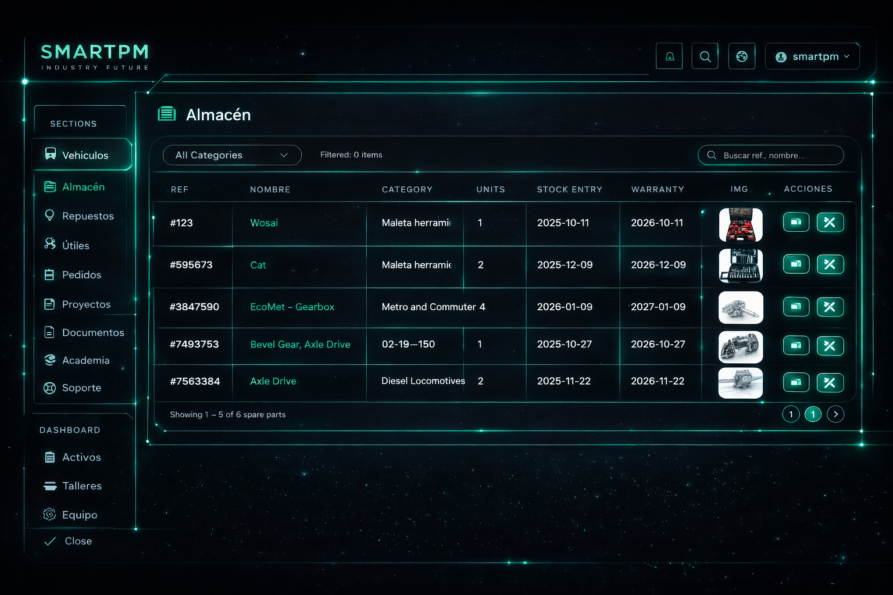
Task: Click the tools icon for Wosai row
Action: pos(830,223)
